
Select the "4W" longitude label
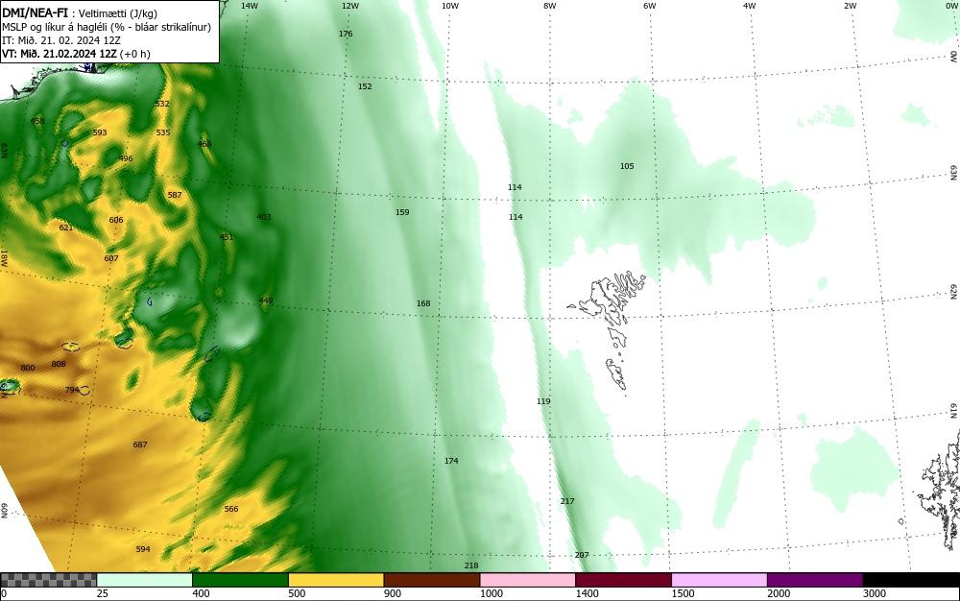coord(750,6)
